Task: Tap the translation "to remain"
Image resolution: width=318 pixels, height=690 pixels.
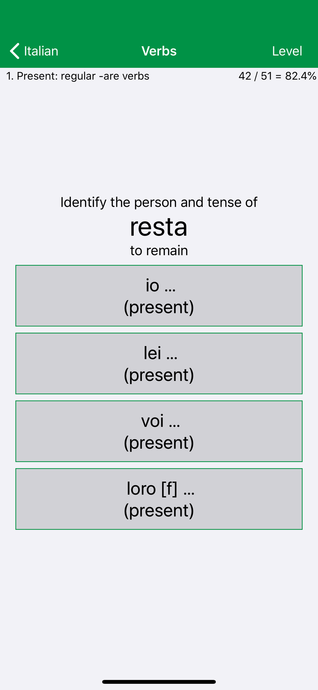Action: coord(159,250)
